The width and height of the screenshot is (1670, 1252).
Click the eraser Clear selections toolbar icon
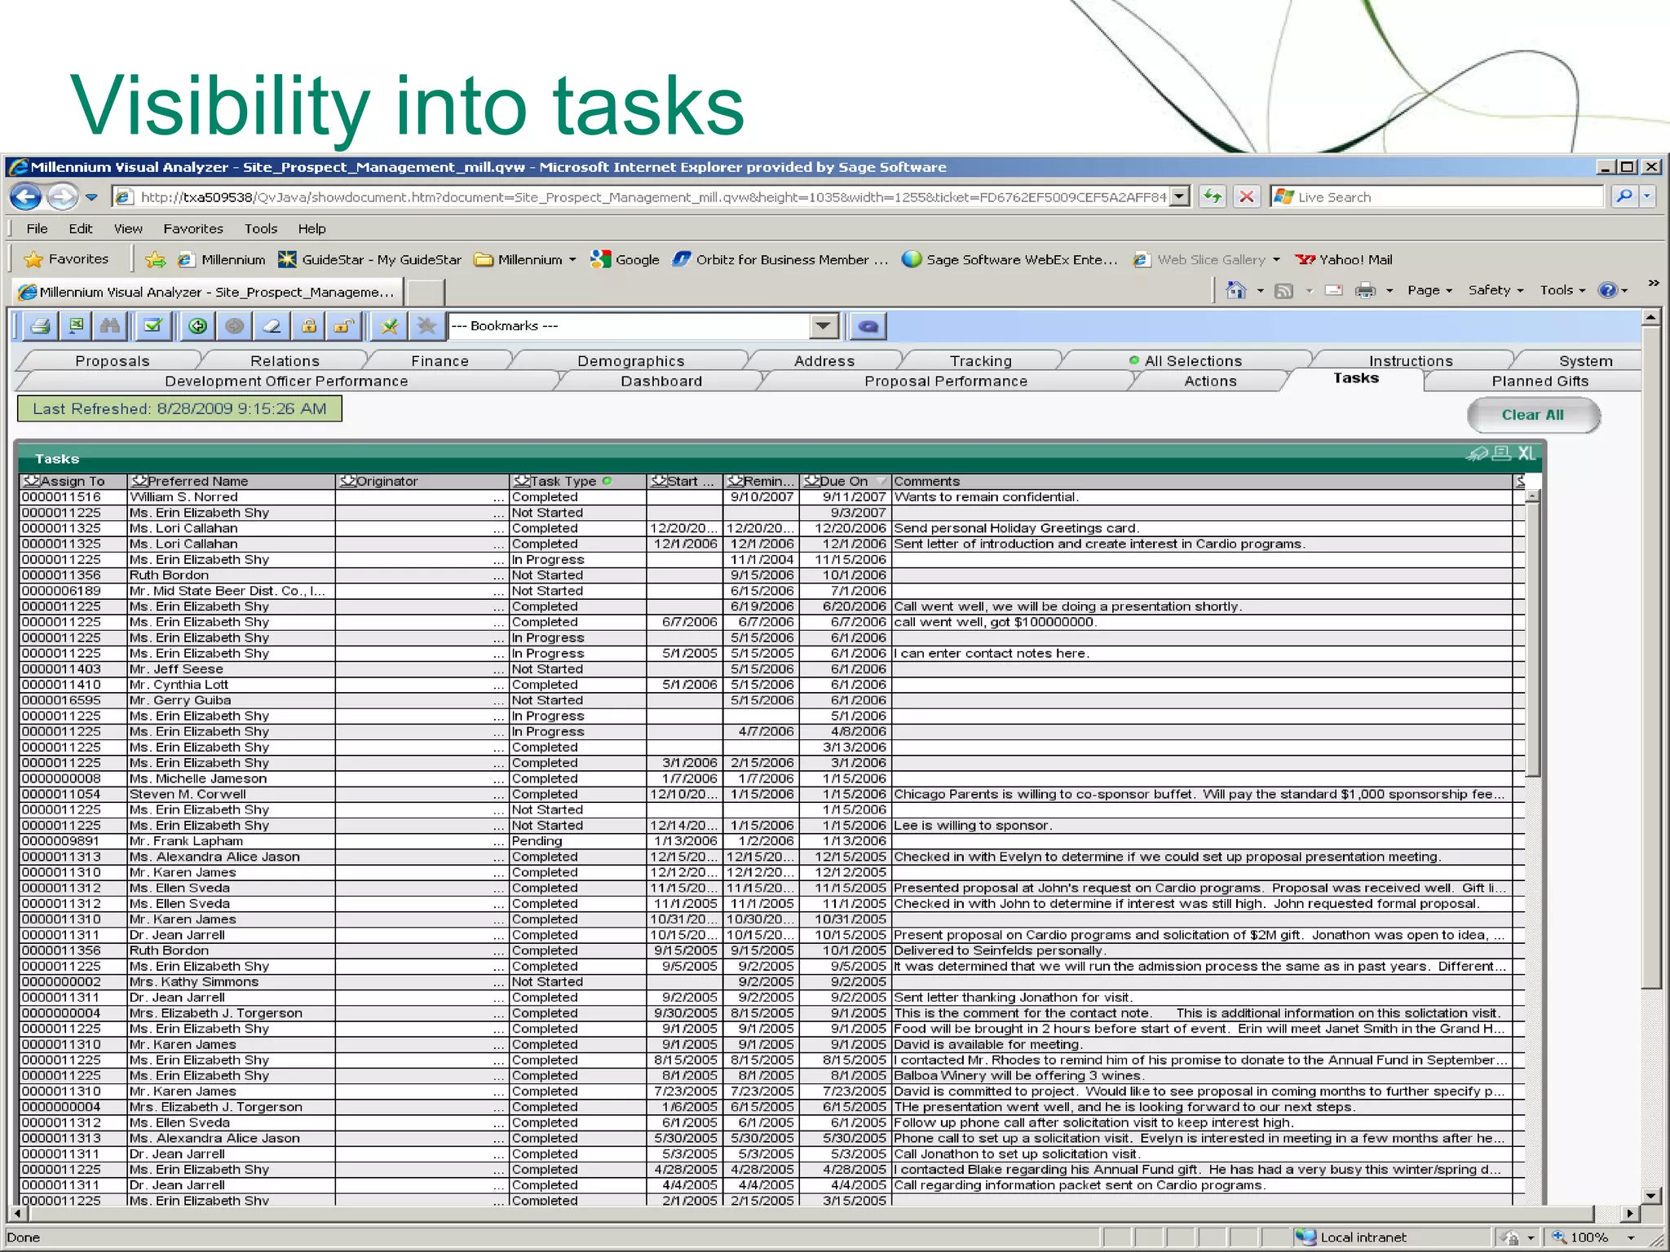[x=272, y=327]
